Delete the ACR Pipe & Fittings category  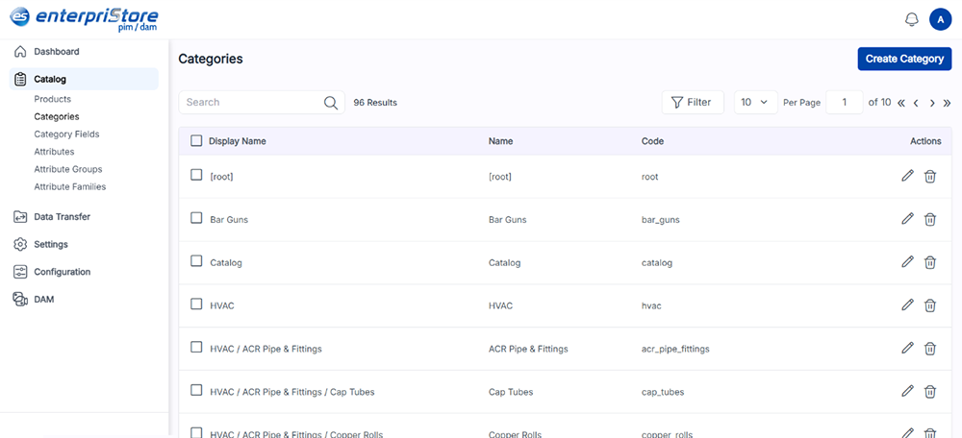[x=930, y=349]
